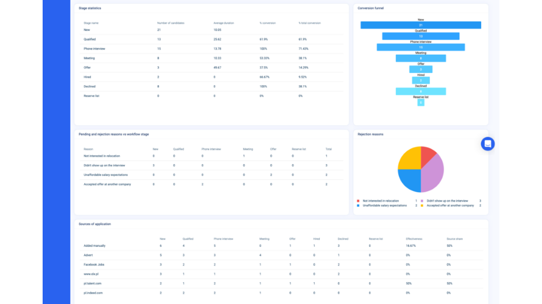Toggle 'Not interested in relocation' legend item

(x=381, y=201)
